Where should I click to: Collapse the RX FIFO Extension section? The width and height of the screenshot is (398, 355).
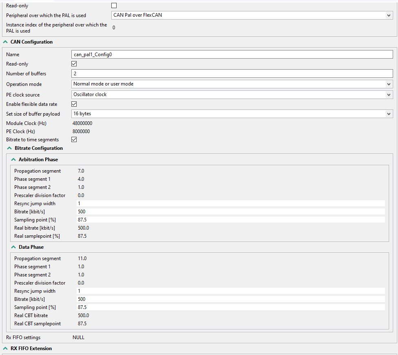[x=5, y=348]
